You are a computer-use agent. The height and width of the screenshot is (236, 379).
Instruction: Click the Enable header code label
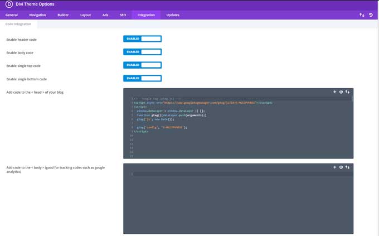pos(22,40)
